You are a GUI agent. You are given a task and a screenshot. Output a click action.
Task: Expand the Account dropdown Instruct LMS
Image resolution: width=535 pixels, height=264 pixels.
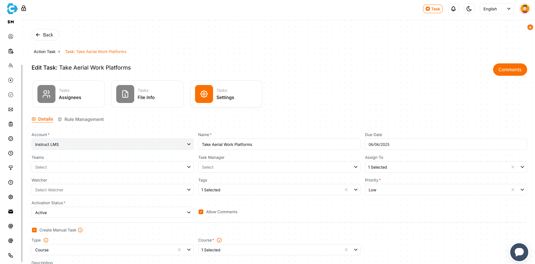(112, 144)
